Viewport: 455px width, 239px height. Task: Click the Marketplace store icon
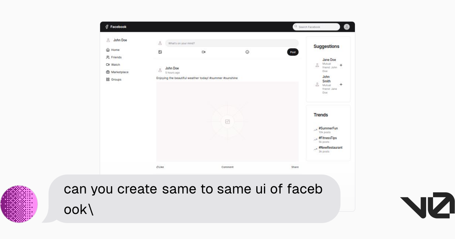[108, 72]
